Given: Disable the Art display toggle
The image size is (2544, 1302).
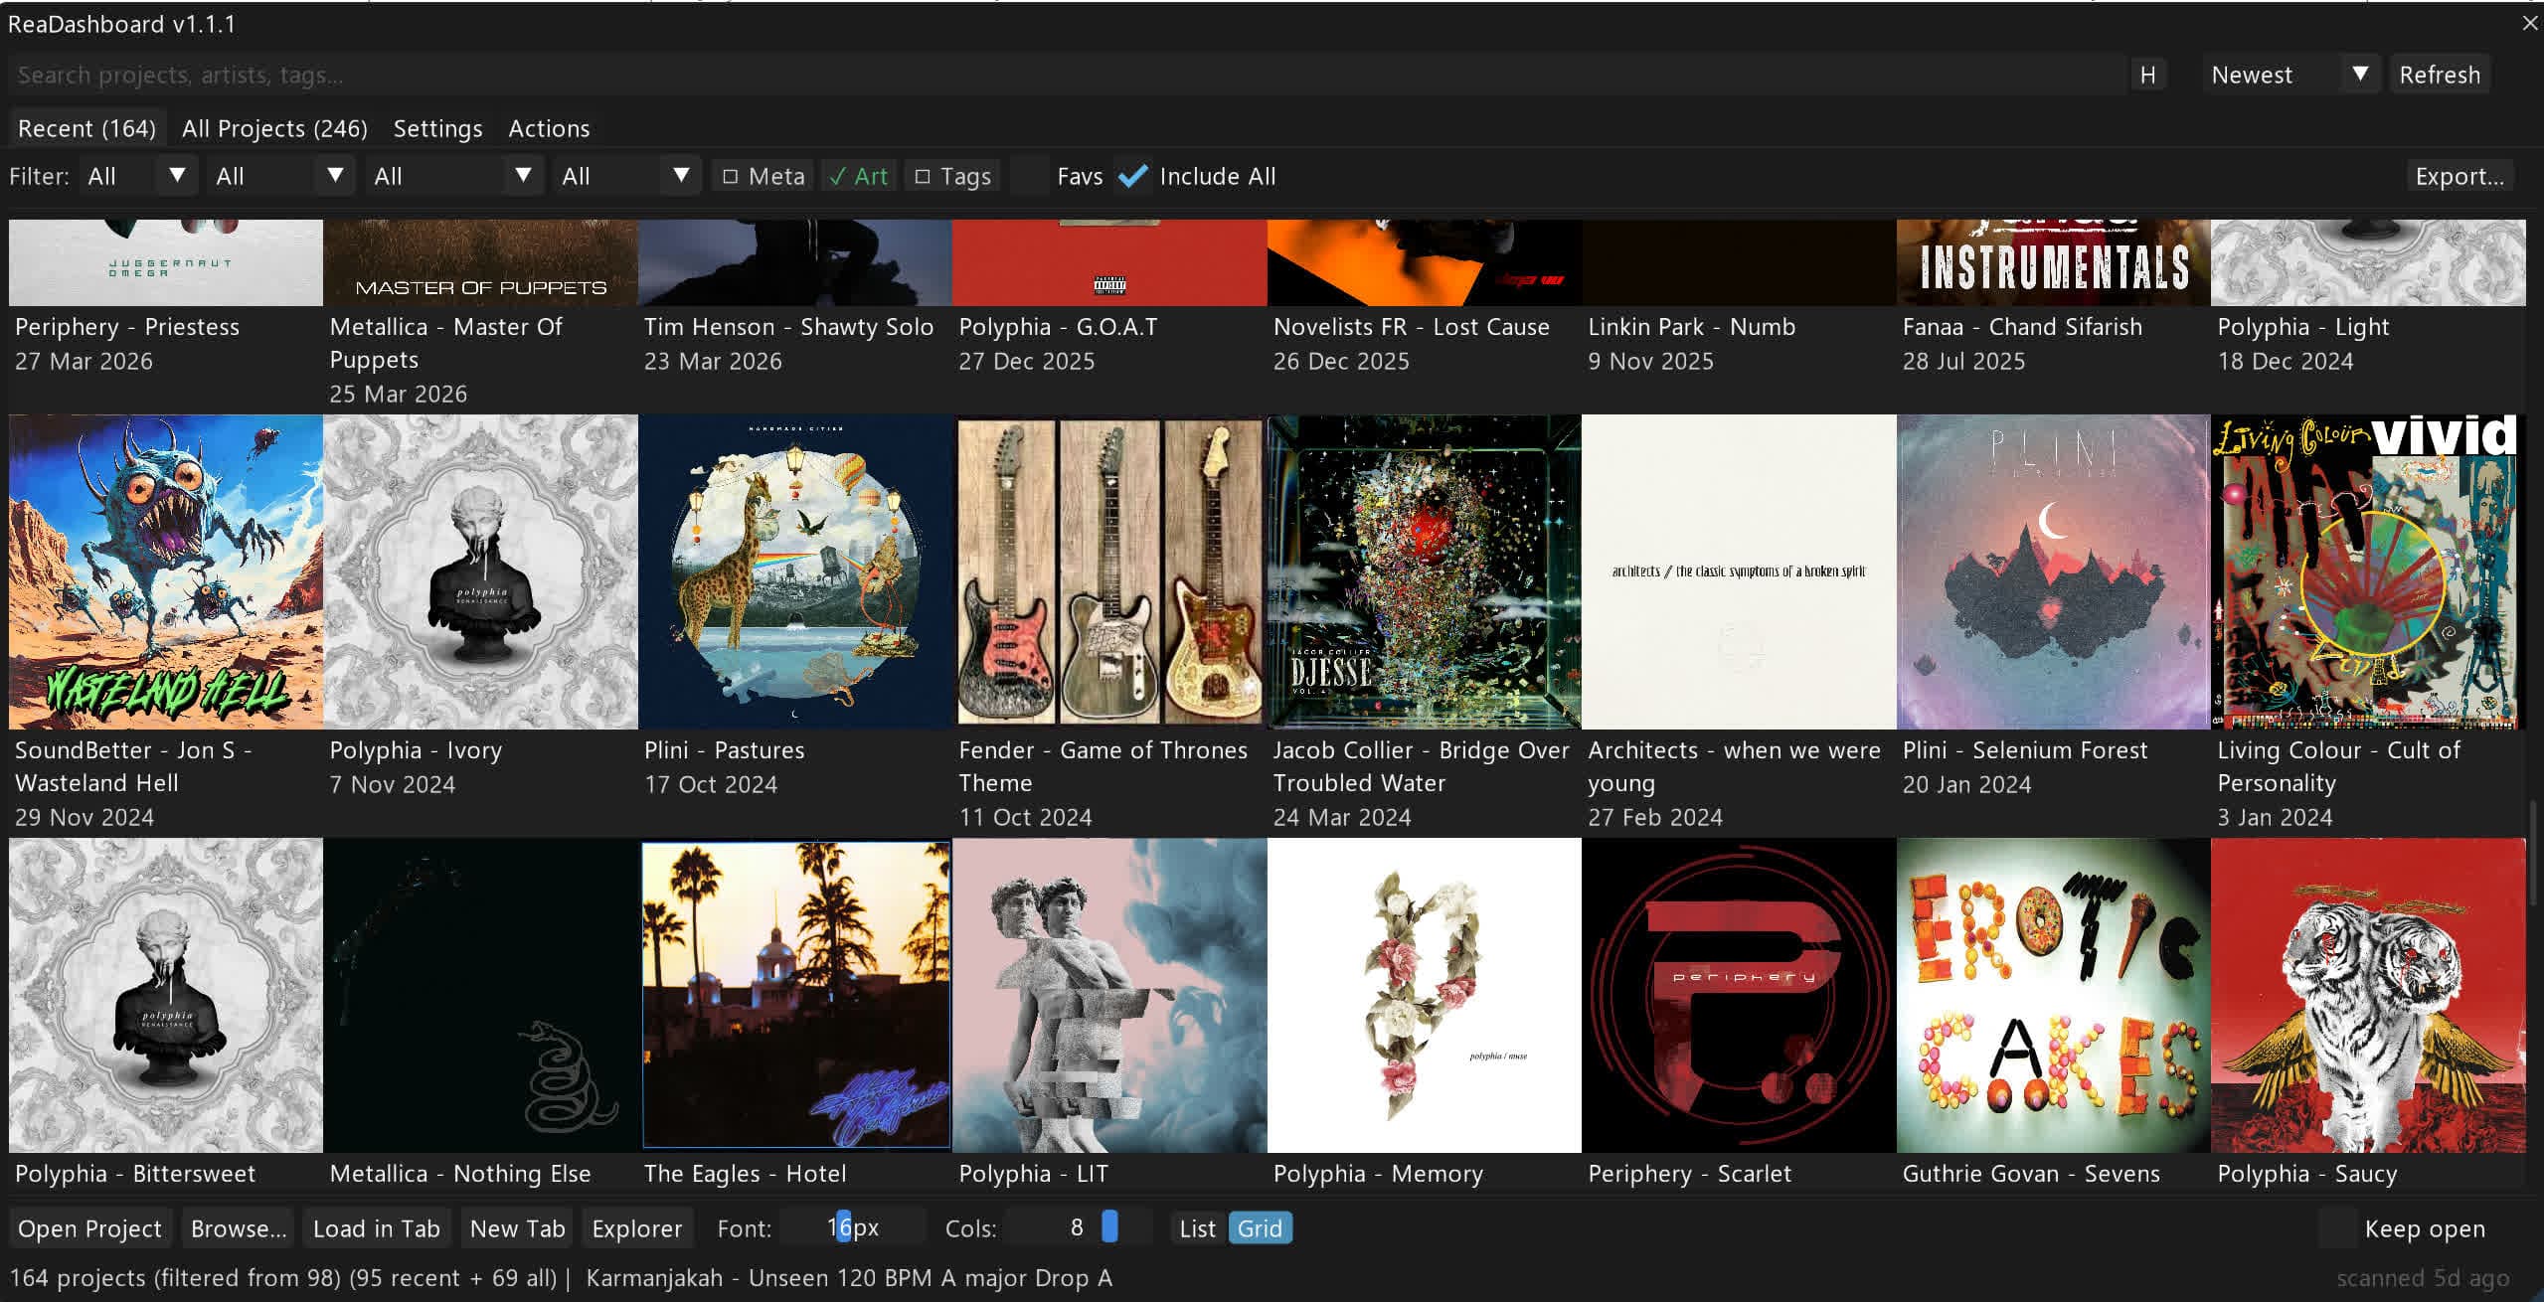Looking at the screenshot, I should (859, 176).
